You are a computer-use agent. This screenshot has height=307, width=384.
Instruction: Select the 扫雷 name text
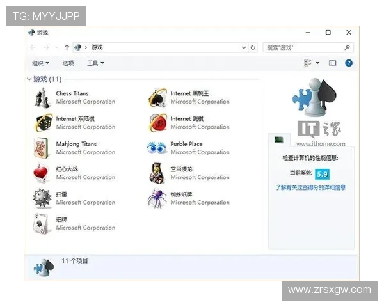[x=61, y=194]
